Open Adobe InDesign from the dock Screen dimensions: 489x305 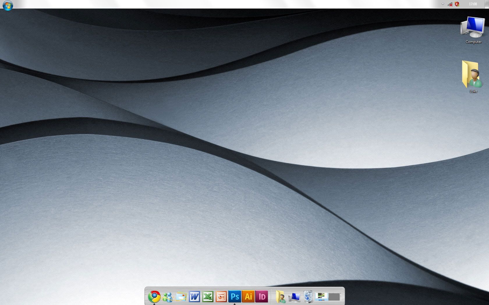(x=262, y=297)
